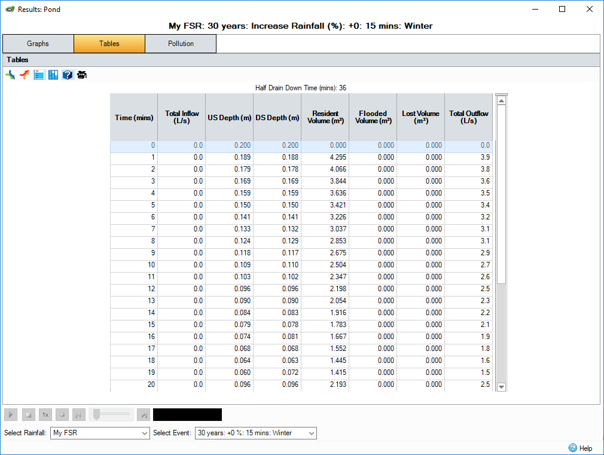Viewport: 604px width, 455px height.
Task: Click the Total Outflow (L/s) column header
Action: pos(468,118)
